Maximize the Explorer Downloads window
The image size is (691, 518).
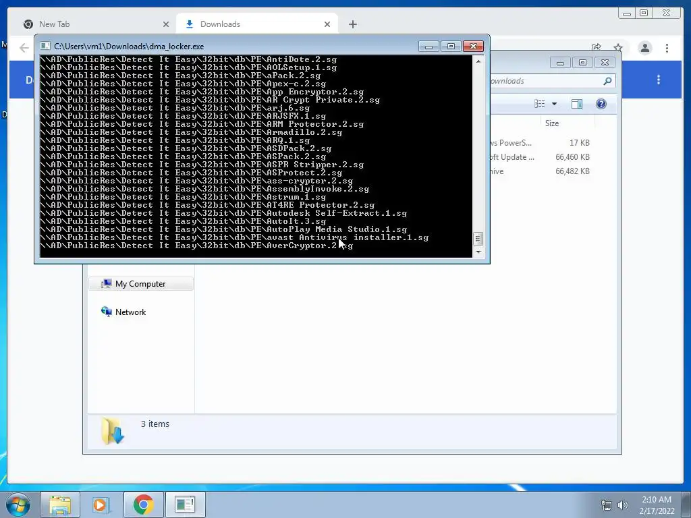(x=582, y=63)
